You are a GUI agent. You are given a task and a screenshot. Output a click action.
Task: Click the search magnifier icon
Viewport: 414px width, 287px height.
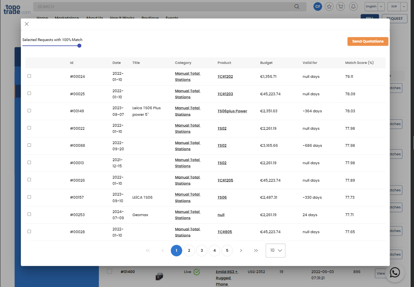click(x=297, y=7)
